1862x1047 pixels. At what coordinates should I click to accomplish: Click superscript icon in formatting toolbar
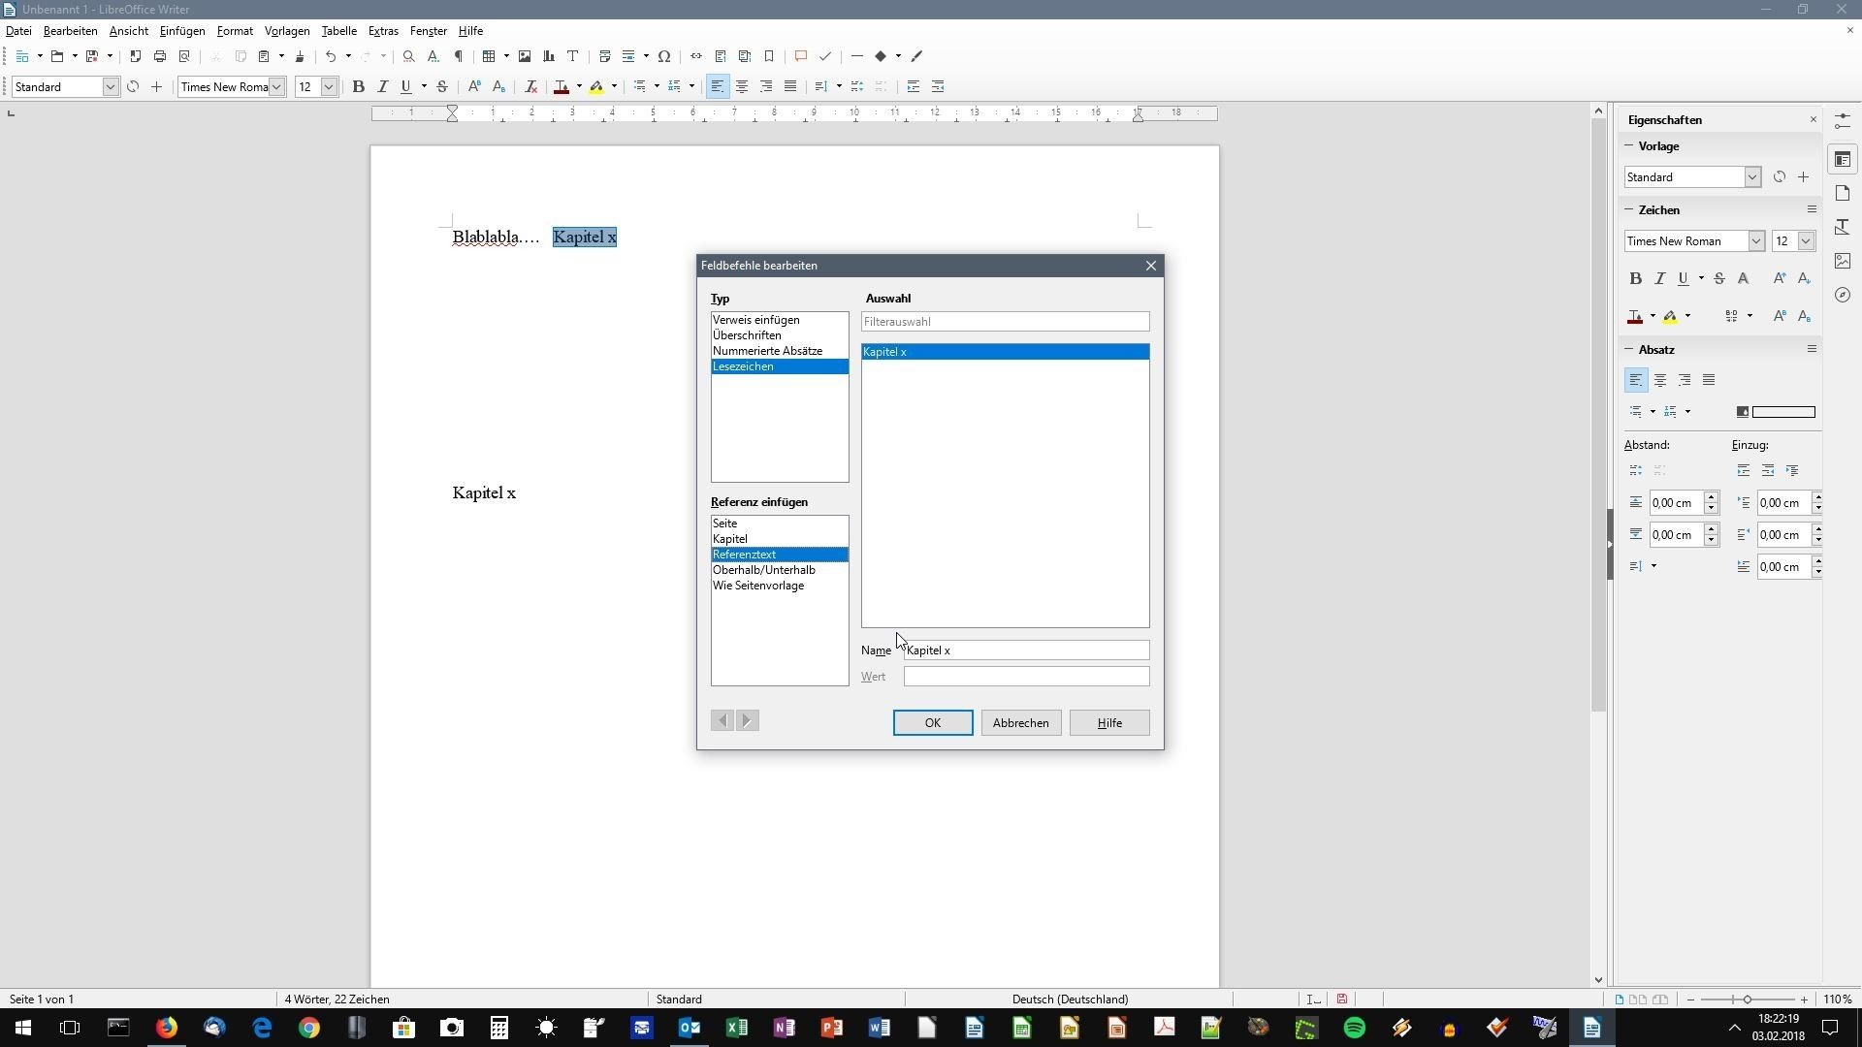474,86
